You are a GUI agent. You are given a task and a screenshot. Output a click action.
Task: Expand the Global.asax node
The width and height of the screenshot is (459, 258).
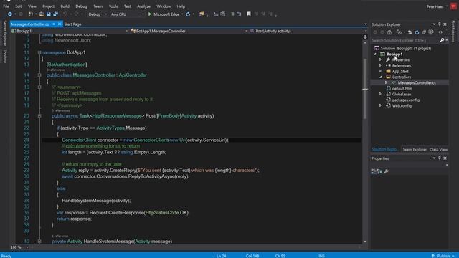(381, 94)
